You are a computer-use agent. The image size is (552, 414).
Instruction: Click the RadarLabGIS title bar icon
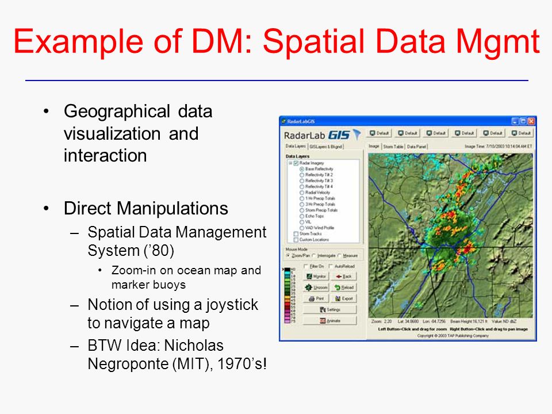[283, 121]
